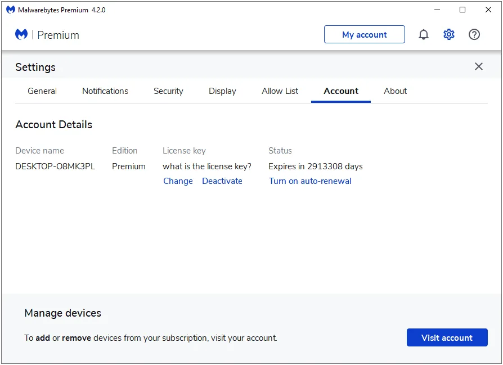Screen dimensions: 503x365
Task: Open the help question mark icon
Action: tap(474, 34)
